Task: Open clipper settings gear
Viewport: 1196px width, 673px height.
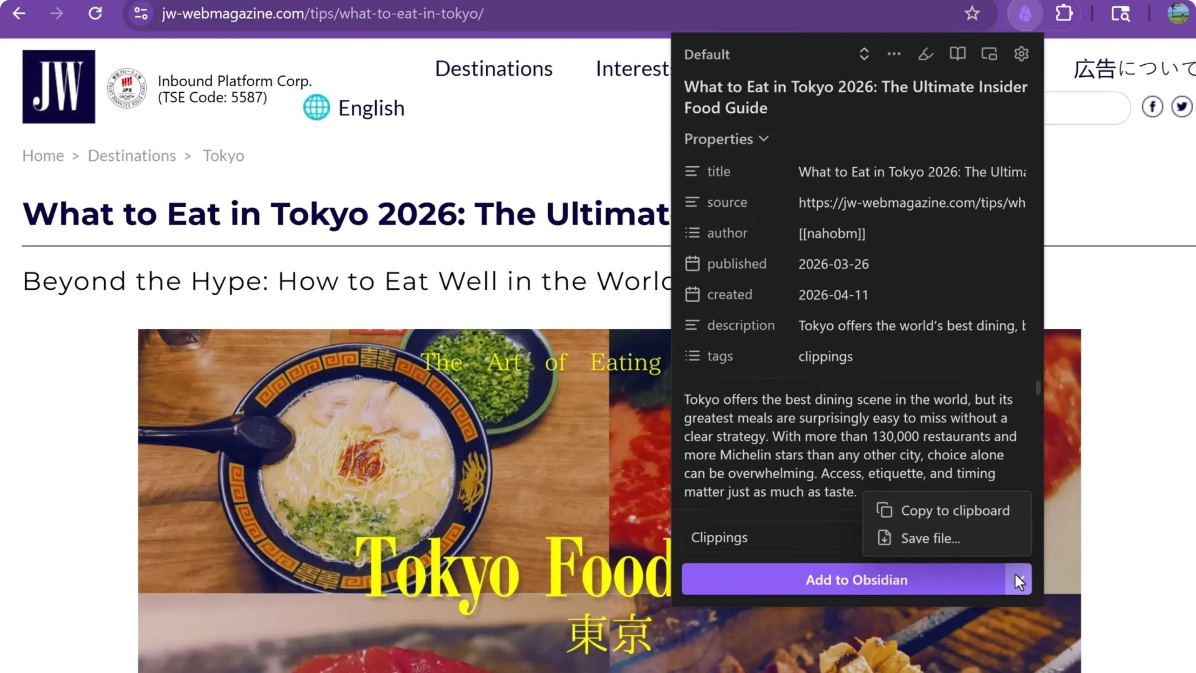Action: click(1021, 55)
